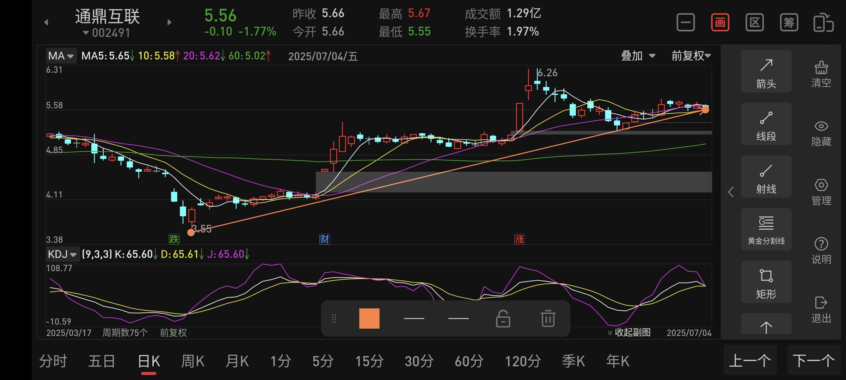Open the MA indicator dropdown

pos(61,56)
